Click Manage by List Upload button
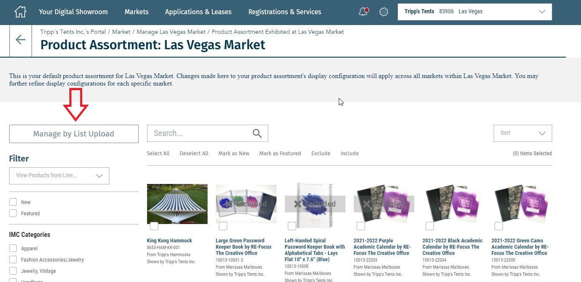Viewport: 581px width, 282px height. tap(74, 134)
